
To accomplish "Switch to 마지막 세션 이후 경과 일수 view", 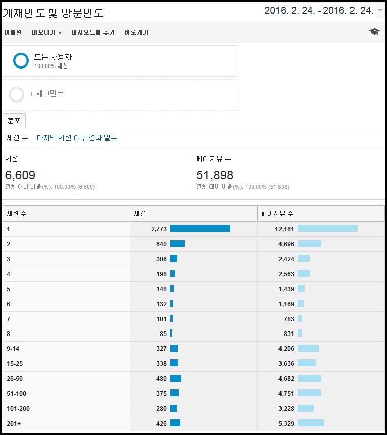I will point(77,138).
